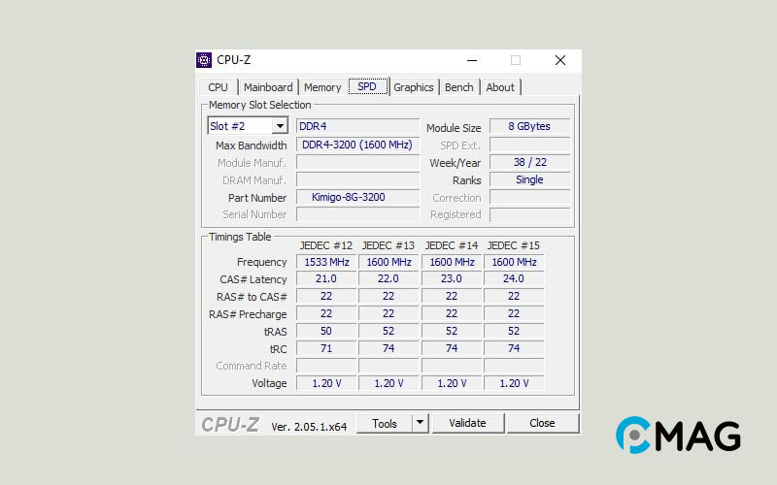Click the 38 / 22 week/year value

[529, 162]
